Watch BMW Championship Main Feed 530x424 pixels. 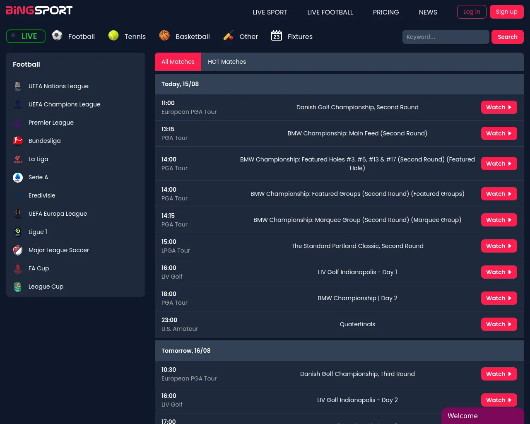pos(499,133)
